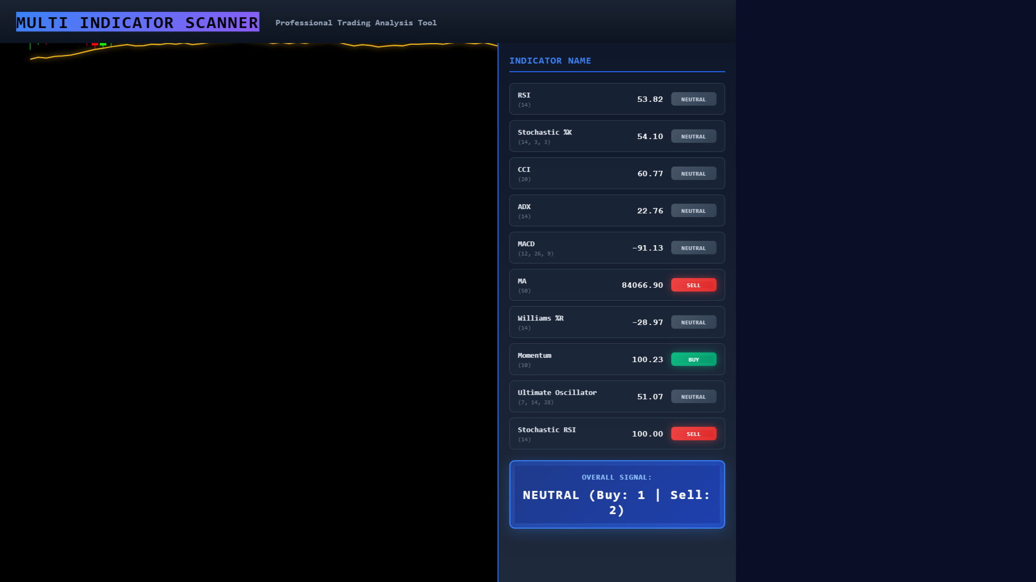1036x582 pixels.
Task: Click the Stochastic RSI value 100.00
Action: [x=647, y=434]
